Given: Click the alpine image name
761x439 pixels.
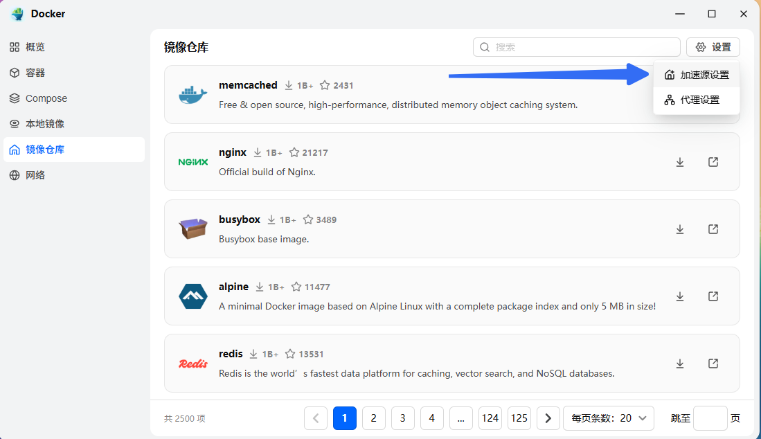Looking at the screenshot, I should click(233, 287).
